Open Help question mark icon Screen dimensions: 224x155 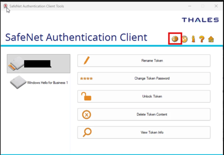[202, 39]
